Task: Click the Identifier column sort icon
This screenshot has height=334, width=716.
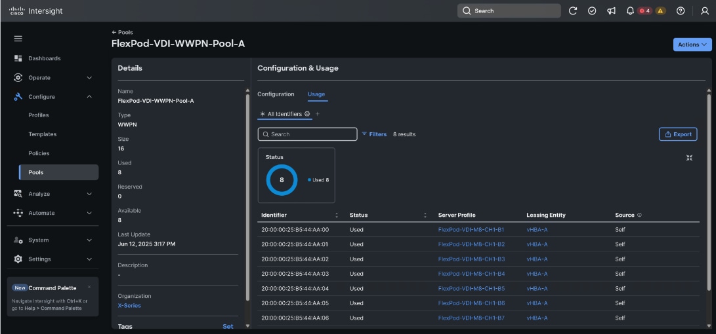Action: tap(337, 215)
